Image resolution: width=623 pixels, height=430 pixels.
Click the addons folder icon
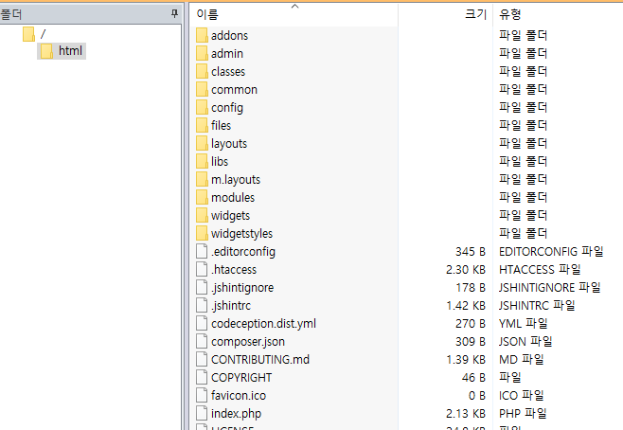click(x=202, y=35)
